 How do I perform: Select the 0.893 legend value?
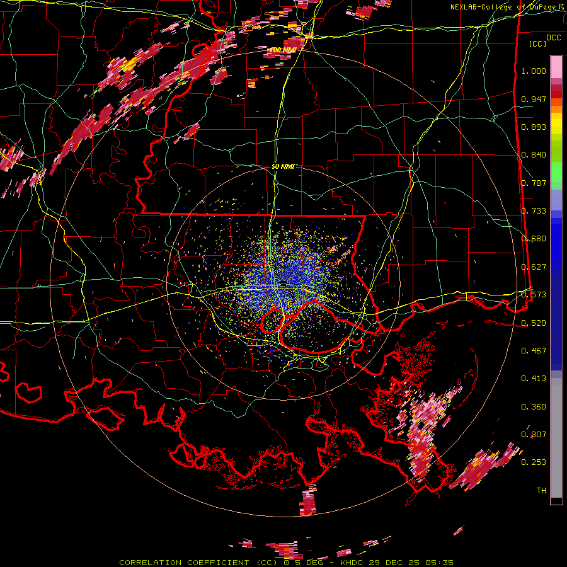534,127
